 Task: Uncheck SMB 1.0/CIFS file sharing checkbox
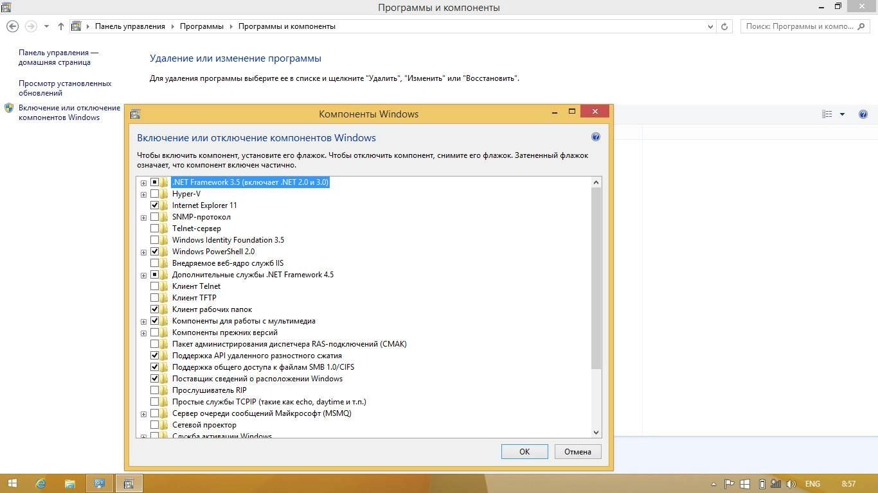click(154, 367)
